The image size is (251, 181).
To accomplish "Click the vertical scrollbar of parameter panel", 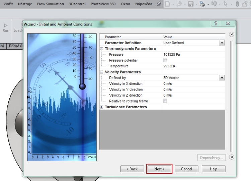I will 231,96.
